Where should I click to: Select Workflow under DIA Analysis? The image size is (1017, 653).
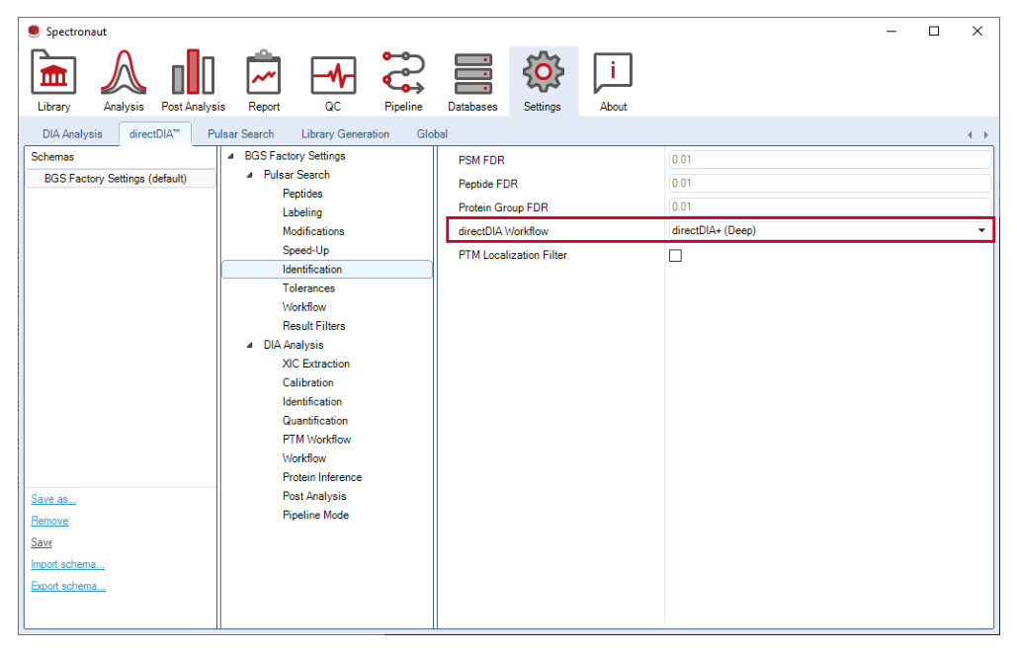[304, 458]
